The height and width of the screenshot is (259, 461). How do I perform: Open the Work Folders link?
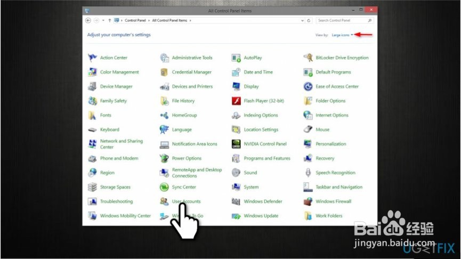point(329,216)
